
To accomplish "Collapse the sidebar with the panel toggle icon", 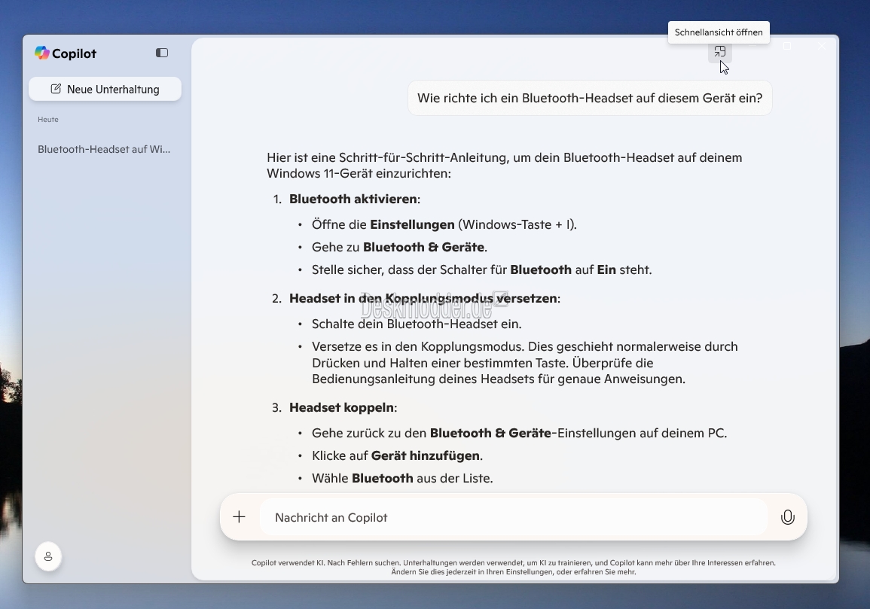I will (x=161, y=53).
